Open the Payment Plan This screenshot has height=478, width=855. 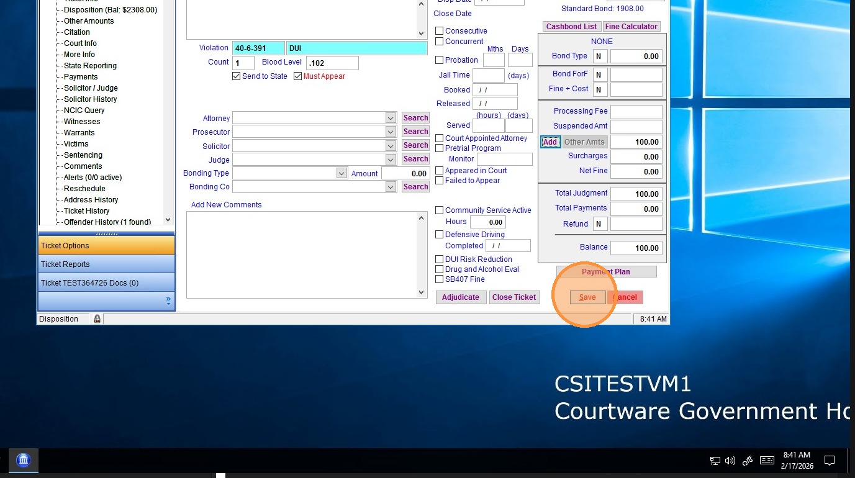point(606,272)
